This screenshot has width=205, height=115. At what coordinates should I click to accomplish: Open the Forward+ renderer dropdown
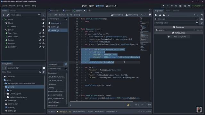tap(198, 6)
